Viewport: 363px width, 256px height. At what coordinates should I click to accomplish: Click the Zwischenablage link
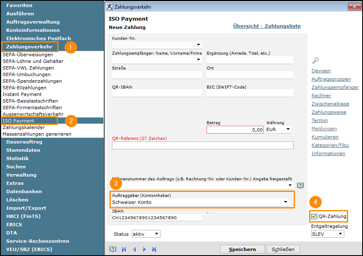pyautogui.click(x=330, y=104)
